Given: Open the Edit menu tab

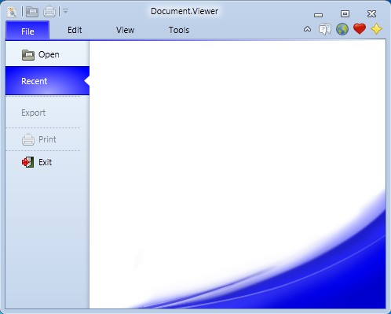Looking at the screenshot, I should point(75,30).
